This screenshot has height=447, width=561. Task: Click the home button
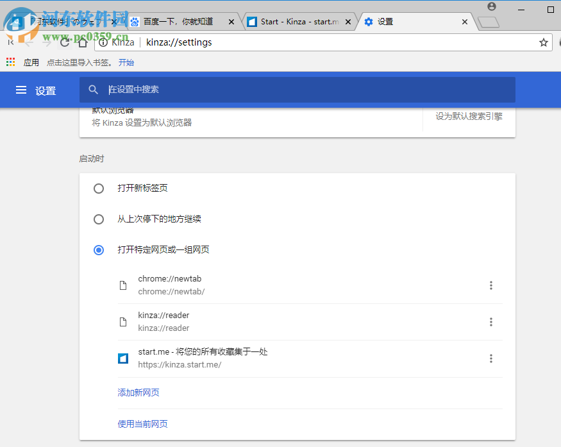pos(83,42)
